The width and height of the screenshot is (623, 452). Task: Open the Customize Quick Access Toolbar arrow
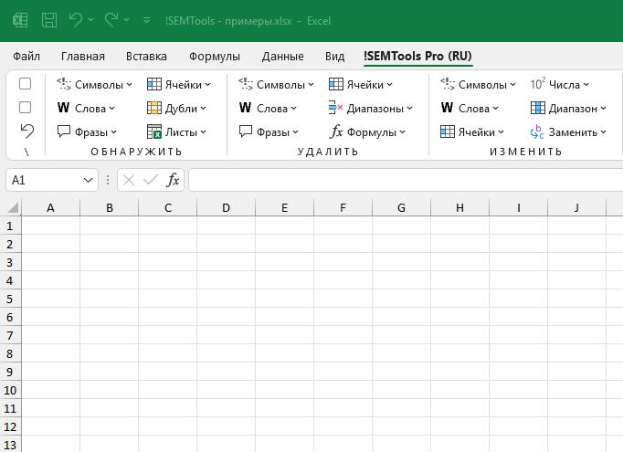point(148,18)
